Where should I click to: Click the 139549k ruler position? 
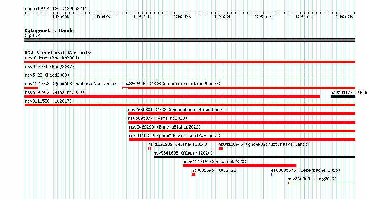tap(182, 16)
